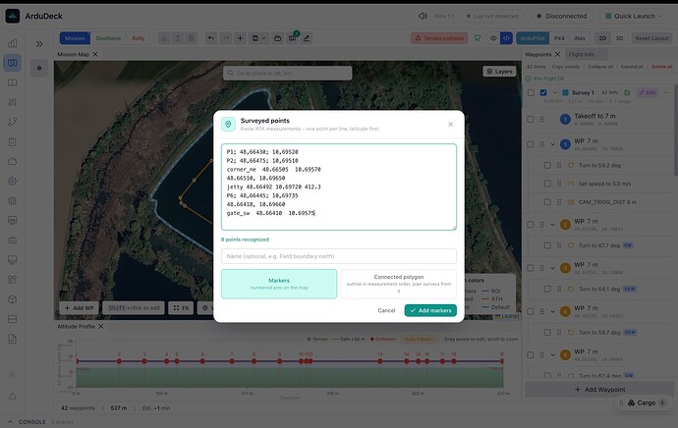The image size is (678, 428).
Task: Switch to the Mission tab
Action: (75, 38)
